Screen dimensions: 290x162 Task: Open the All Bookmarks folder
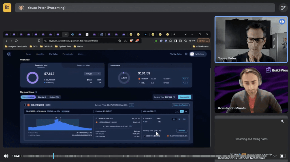click(201, 47)
